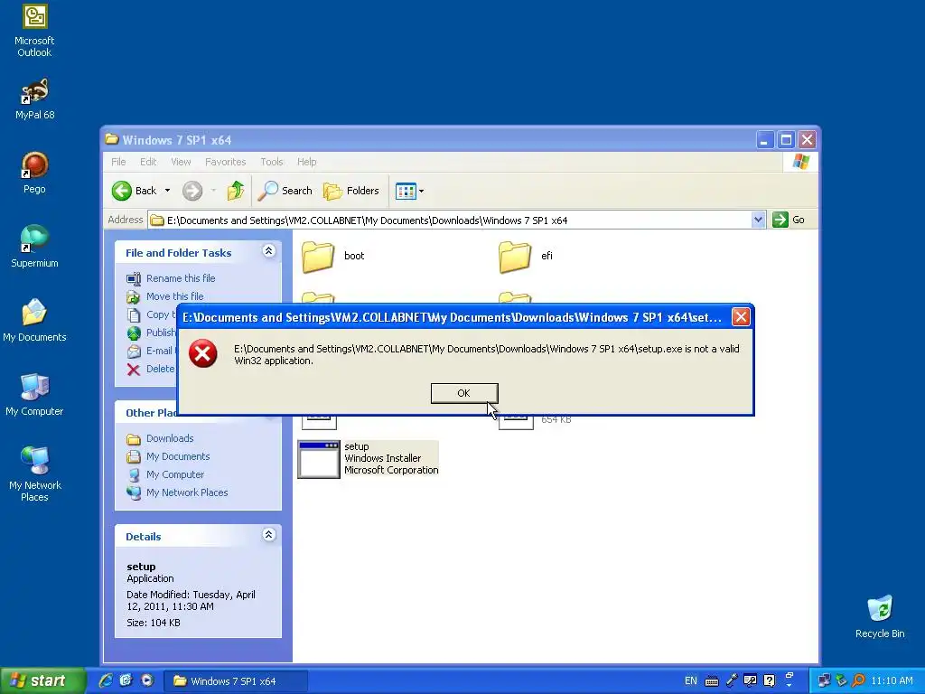Click OK in the error dialog
Viewport: 925px width, 694px height.
point(464,393)
